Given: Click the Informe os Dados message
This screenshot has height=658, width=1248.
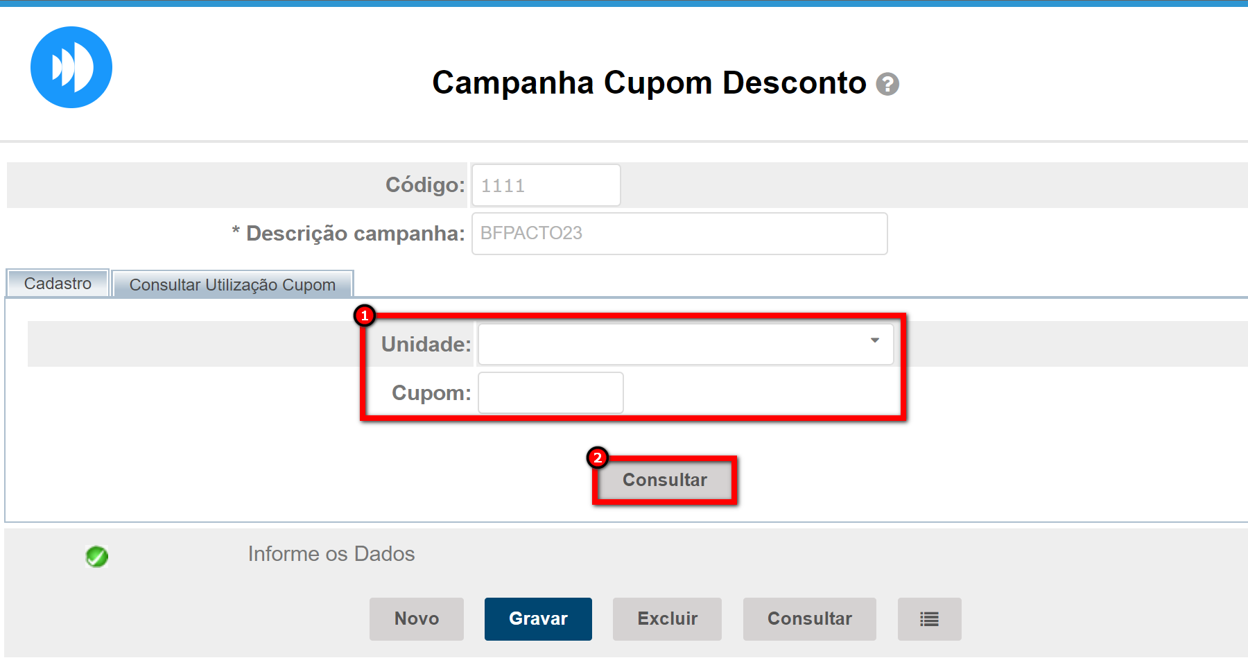Looking at the screenshot, I should [331, 554].
